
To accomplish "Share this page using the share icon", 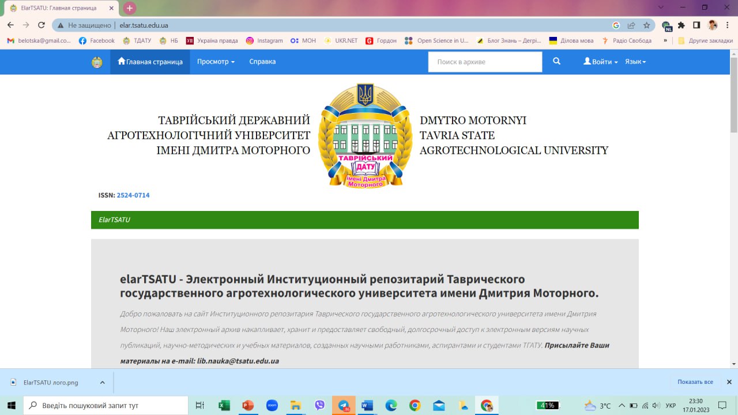I will [631, 25].
